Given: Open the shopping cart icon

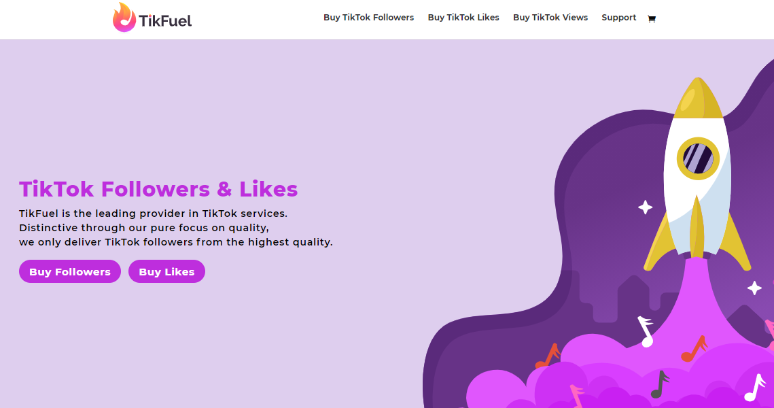Looking at the screenshot, I should coord(652,19).
